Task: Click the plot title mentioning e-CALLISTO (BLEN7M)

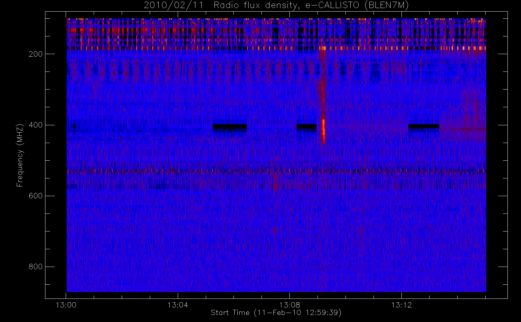Action: [276, 5]
